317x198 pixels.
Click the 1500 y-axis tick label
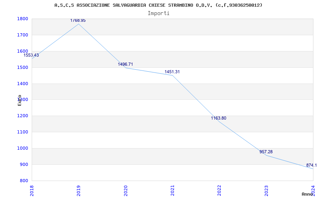pyautogui.click(x=23, y=67)
